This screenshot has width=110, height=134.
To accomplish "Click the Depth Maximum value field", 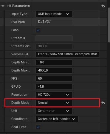I will (54, 71).
